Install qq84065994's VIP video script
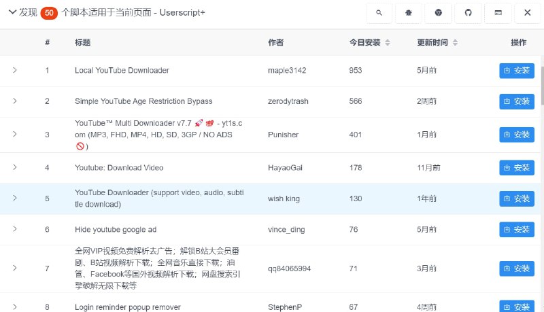Viewport: 544px width, 312px height. tap(517, 268)
